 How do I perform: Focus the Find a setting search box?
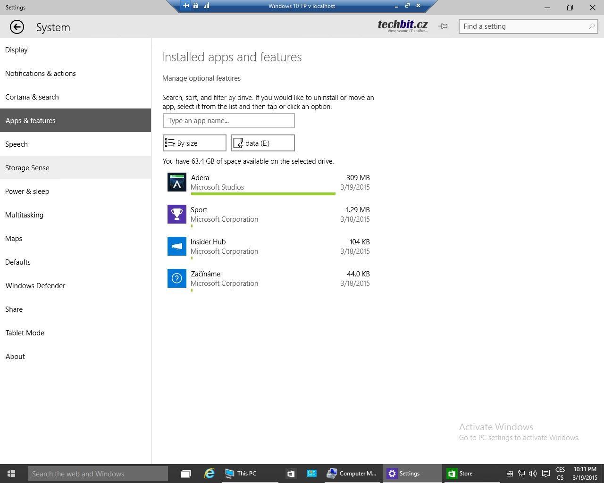tap(524, 26)
